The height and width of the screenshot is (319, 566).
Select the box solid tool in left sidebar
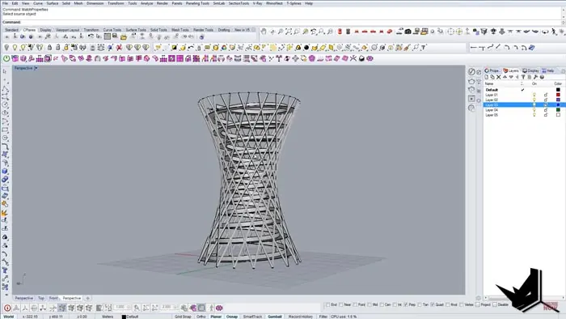click(x=5, y=172)
